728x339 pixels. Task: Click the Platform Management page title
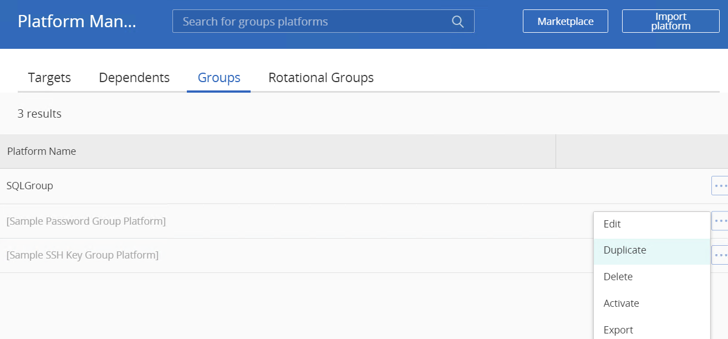click(x=77, y=22)
